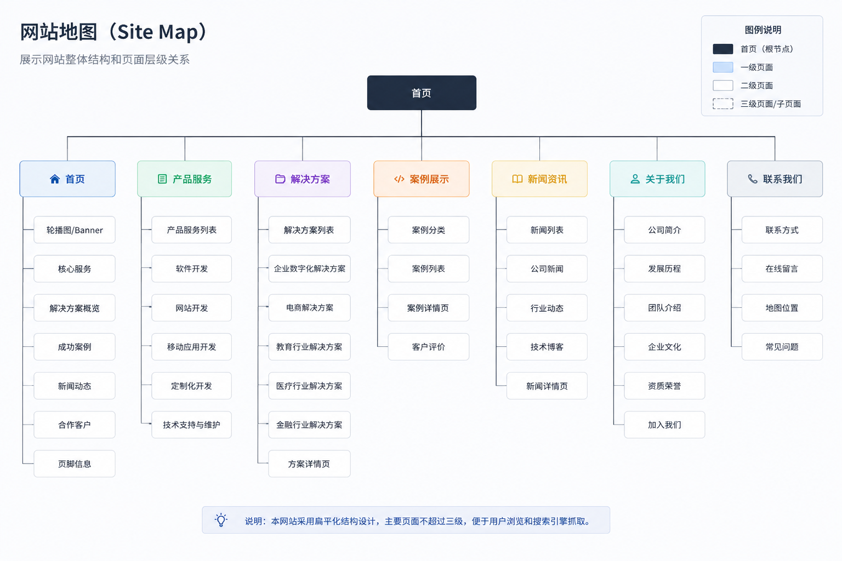
Task: Click the code brackets icon beside 案例展示
Action: tap(399, 179)
